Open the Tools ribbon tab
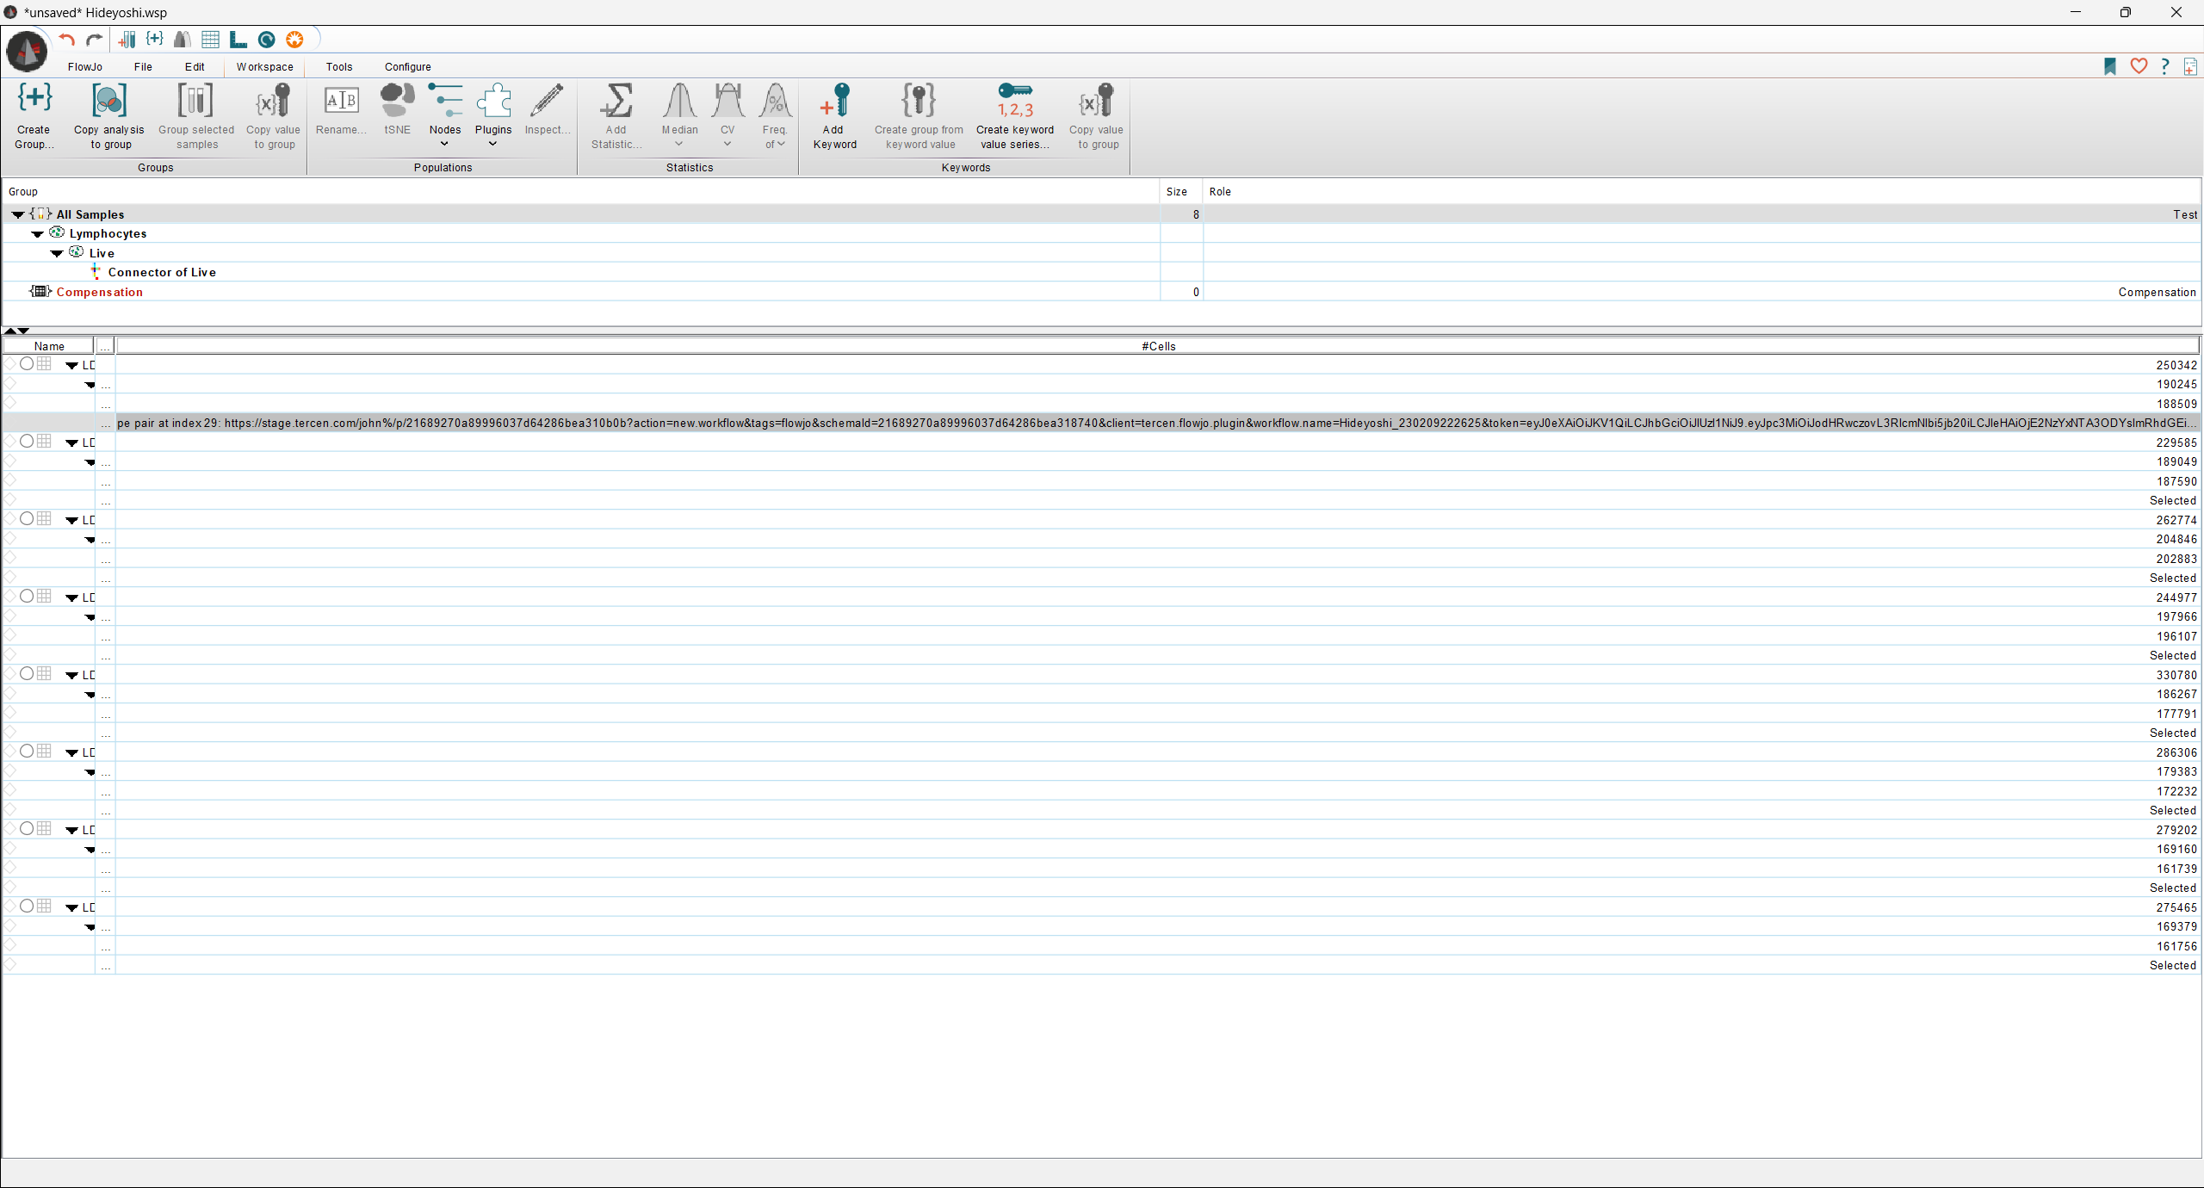The width and height of the screenshot is (2204, 1188). click(x=339, y=67)
